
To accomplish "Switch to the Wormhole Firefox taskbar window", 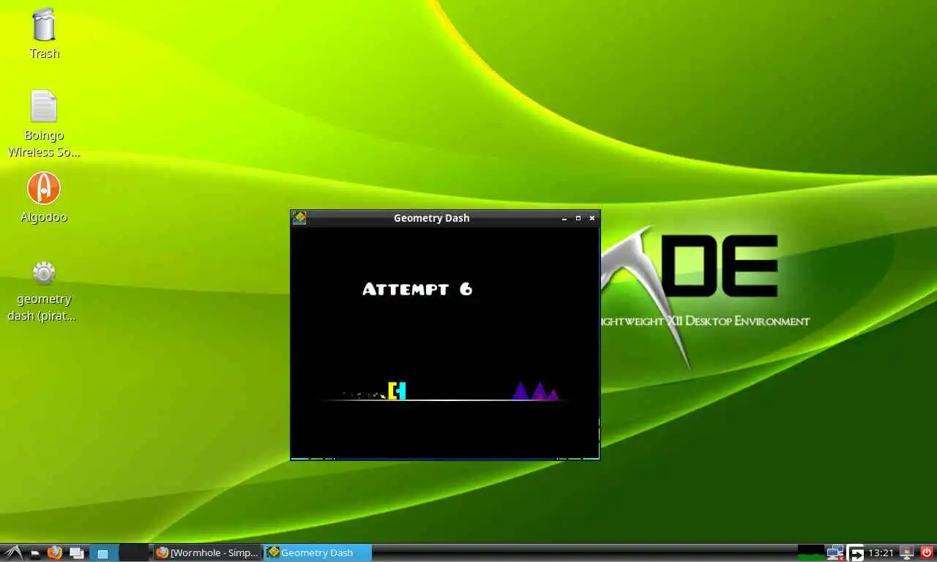I will tap(208, 552).
